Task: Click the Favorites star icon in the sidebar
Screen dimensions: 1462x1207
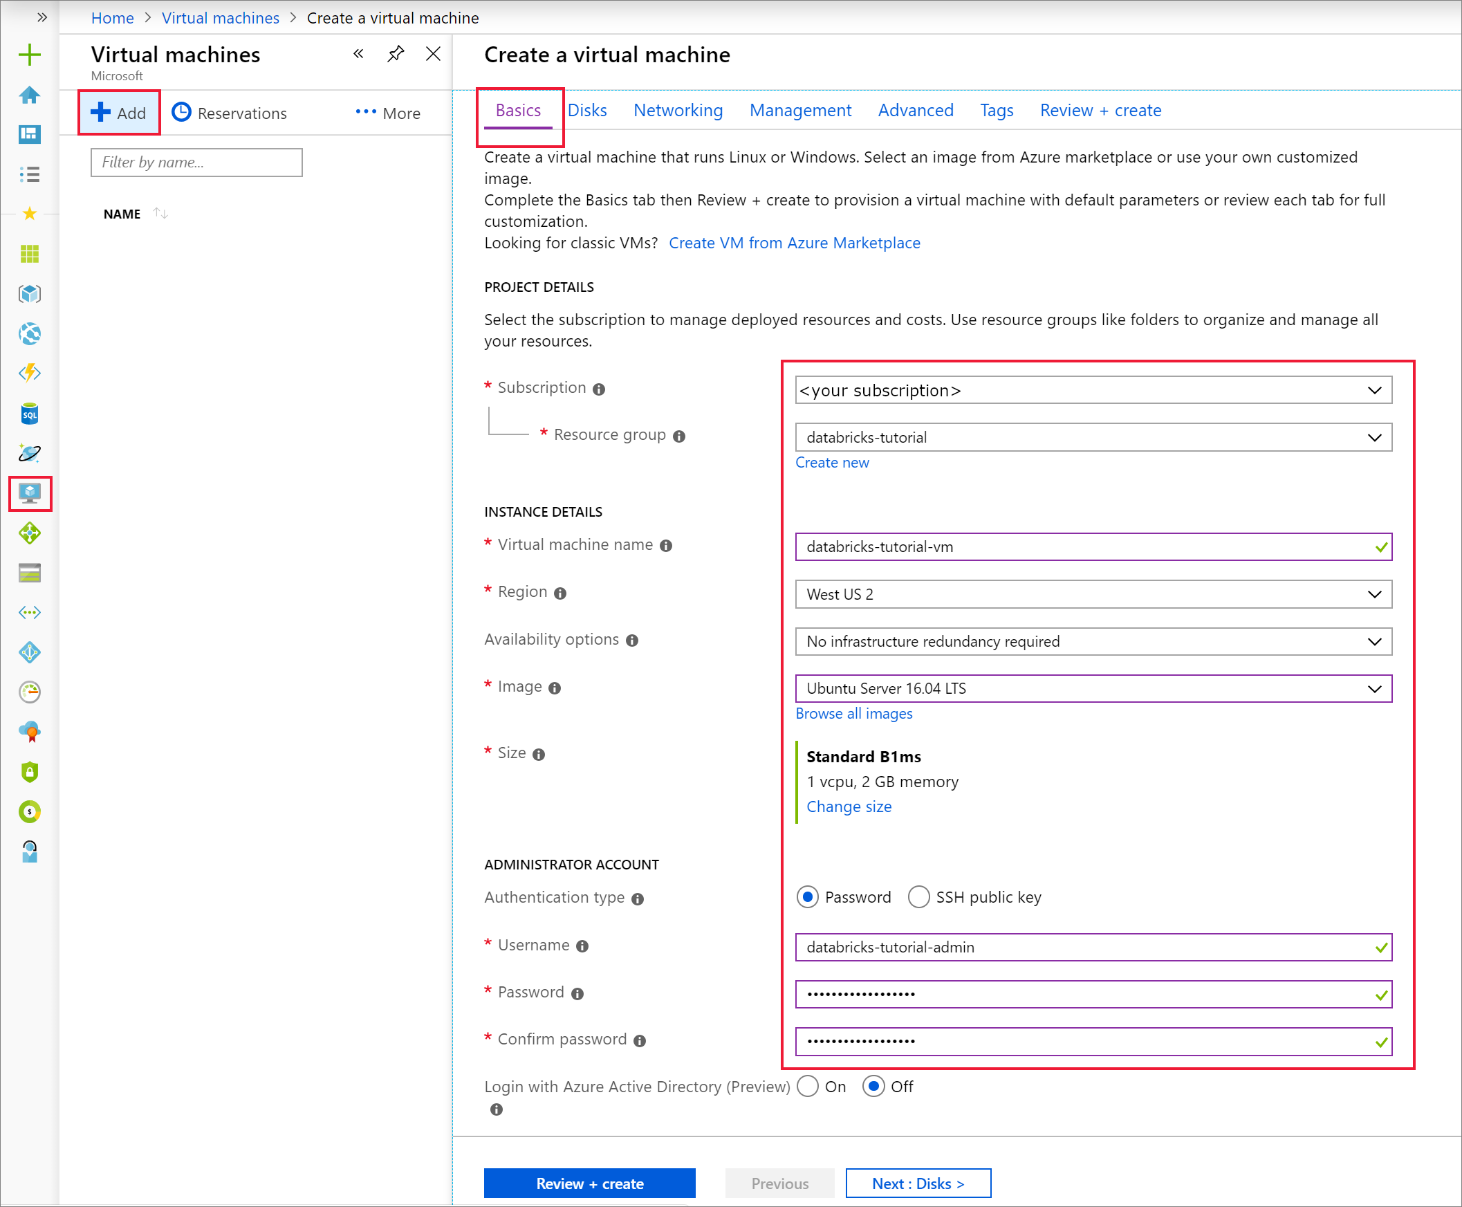Action: 29,214
